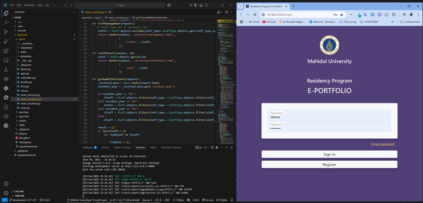Switch to the OUTPUT panel tab
This screenshot has height=203, width=423.
point(105,148)
